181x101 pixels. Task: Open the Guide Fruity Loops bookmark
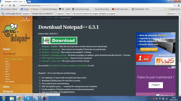coord(121,9)
